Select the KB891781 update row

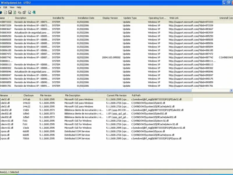point(116,86)
